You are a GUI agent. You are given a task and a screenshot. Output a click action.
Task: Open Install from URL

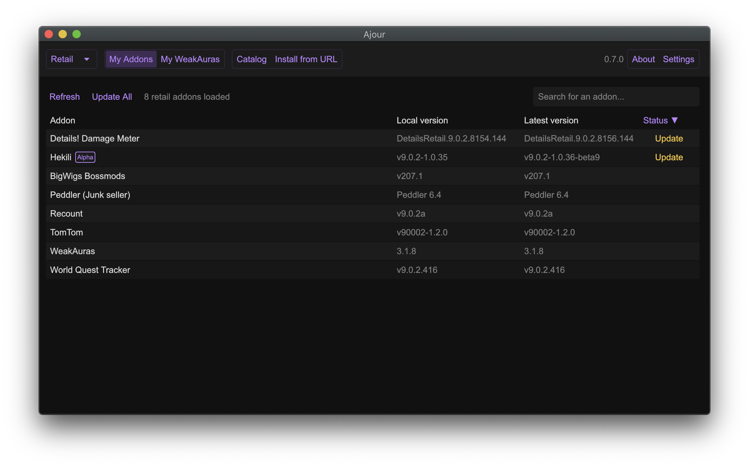pos(306,59)
